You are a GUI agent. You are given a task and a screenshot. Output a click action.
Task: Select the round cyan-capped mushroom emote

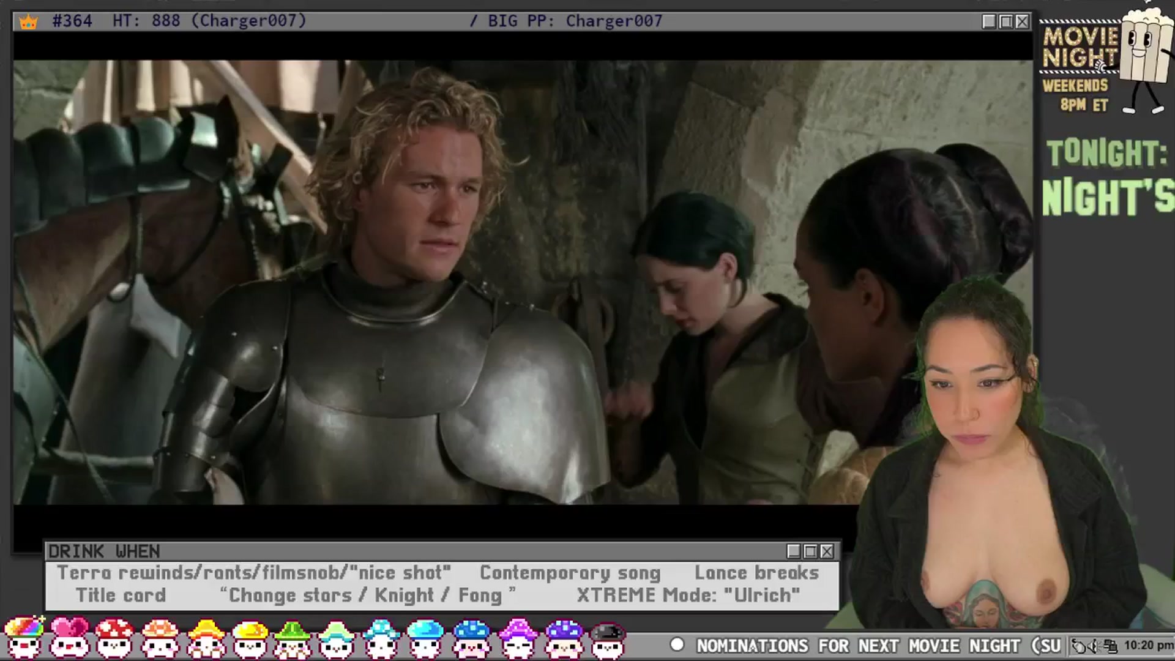pyautogui.click(x=425, y=637)
